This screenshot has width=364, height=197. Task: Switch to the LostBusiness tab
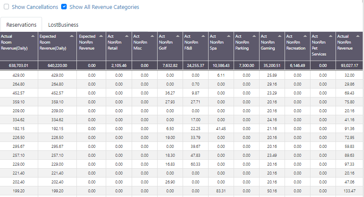click(x=63, y=25)
